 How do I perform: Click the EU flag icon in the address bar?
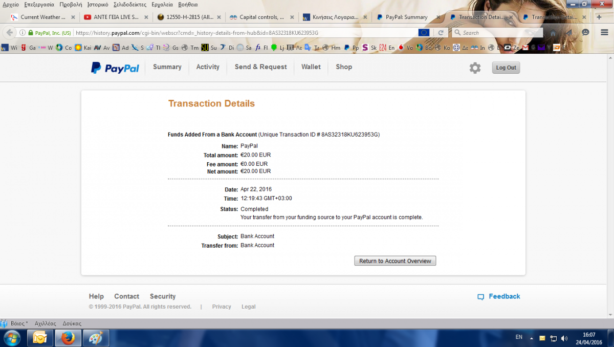coord(424,33)
